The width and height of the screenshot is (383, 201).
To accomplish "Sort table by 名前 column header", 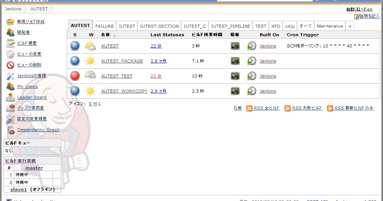I will click(105, 35).
